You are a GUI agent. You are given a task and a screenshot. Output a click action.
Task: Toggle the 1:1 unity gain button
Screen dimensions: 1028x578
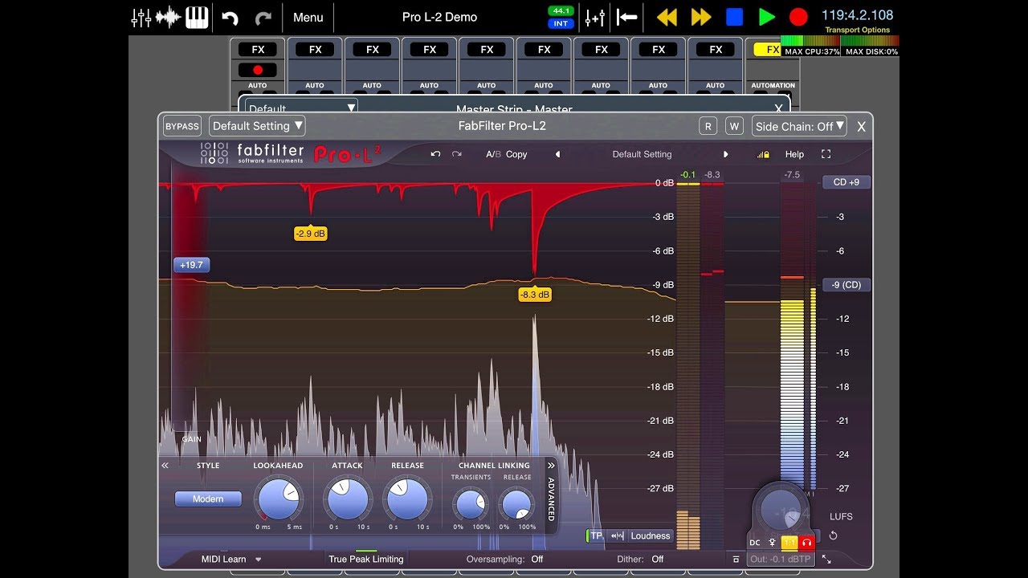pyautogui.click(x=789, y=543)
